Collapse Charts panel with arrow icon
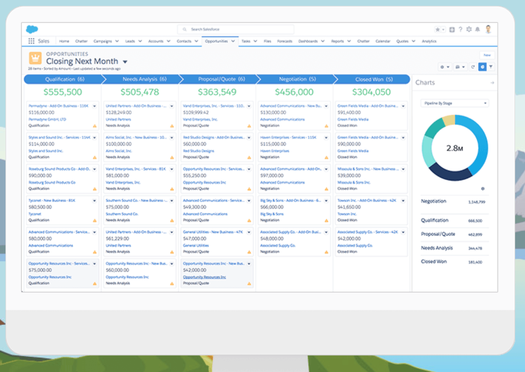This screenshot has height=372, width=525. coord(492,83)
